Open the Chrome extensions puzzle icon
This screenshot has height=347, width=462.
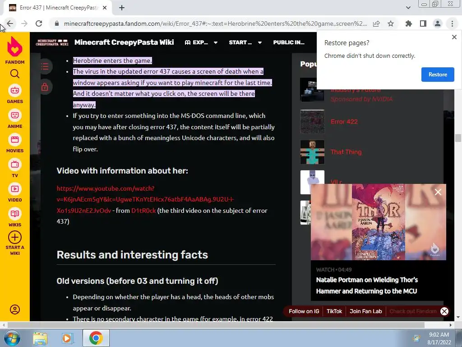click(409, 23)
